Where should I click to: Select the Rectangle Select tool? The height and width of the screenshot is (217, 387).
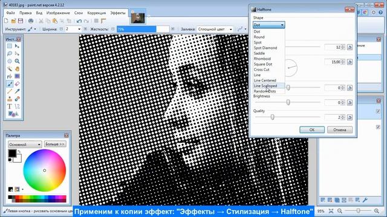click(10, 46)
